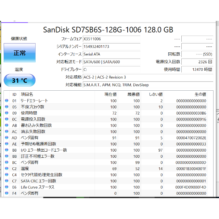Select the 訂正不可能エラー数 row name
Viewport: 219px width, 219px height.
tap(38, 156)
